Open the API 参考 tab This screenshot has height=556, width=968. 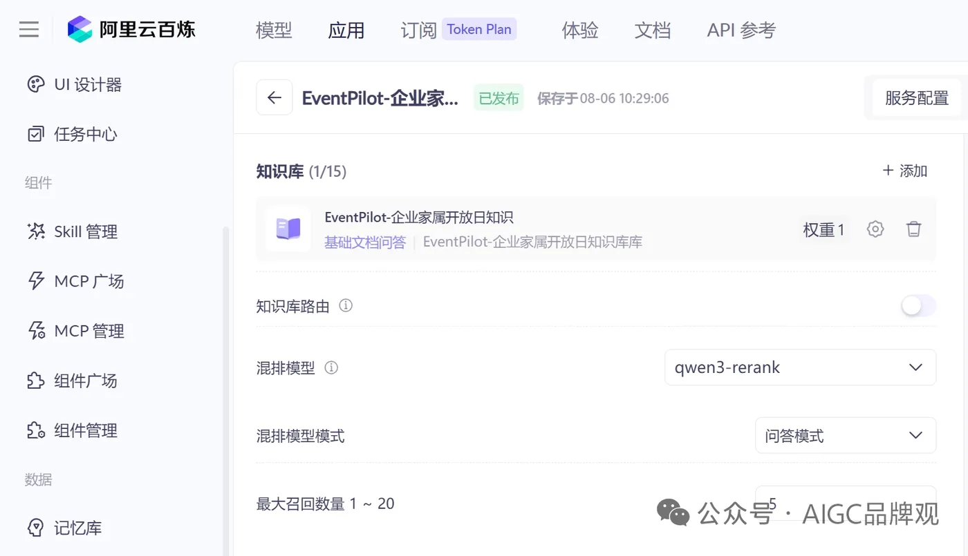pyautogui.click(x=741, y=30)
